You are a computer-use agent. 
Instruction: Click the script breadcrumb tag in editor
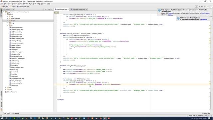(x=56, y=12)
